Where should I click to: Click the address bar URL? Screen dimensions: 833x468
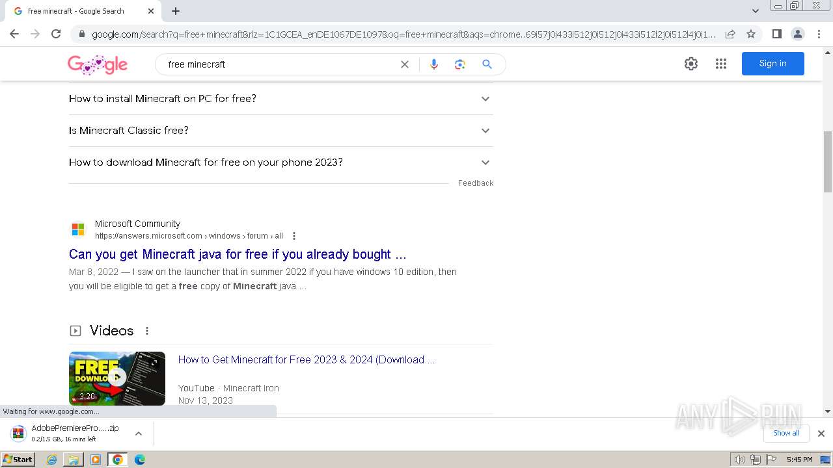coord(403,34)
